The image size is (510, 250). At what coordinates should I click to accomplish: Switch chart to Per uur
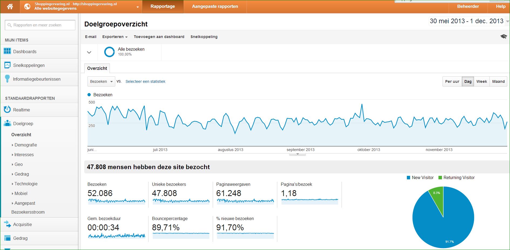point(452,81)
